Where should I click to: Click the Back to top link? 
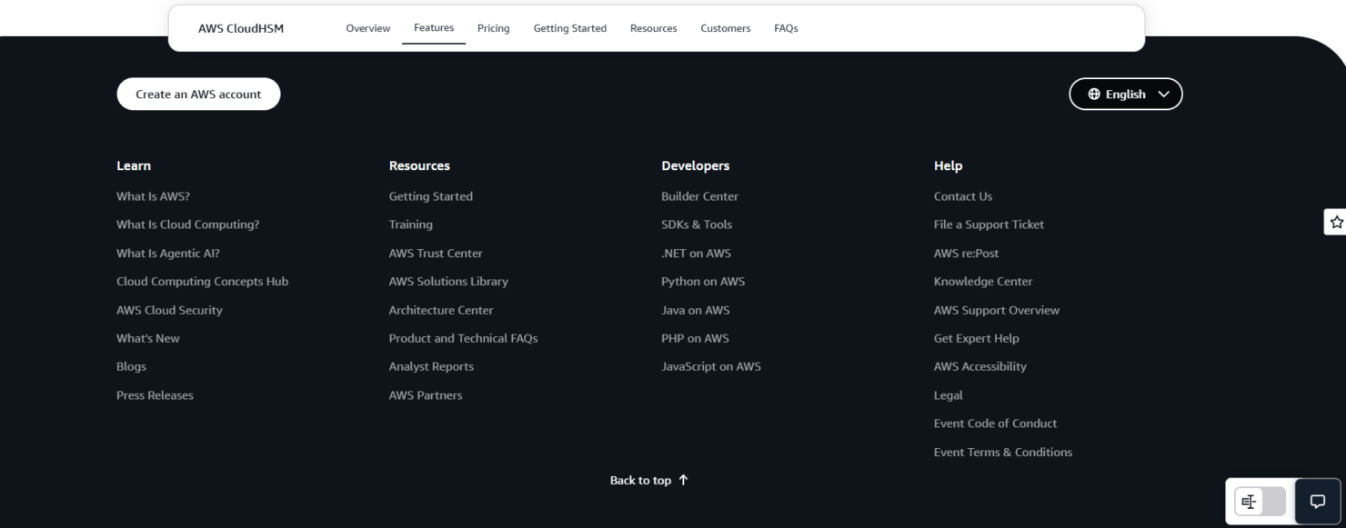pyautogui.click(x=648, y=481)
